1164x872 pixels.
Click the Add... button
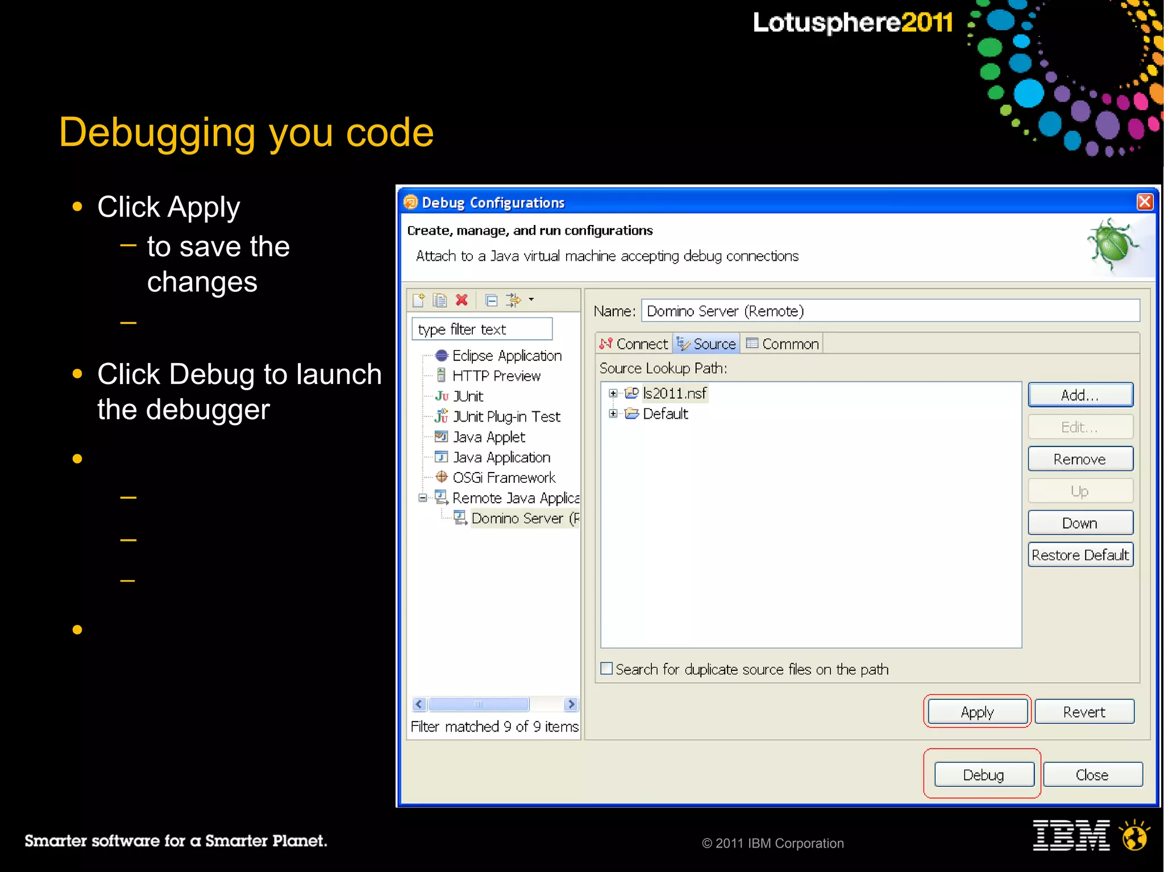click(1080, 395)
